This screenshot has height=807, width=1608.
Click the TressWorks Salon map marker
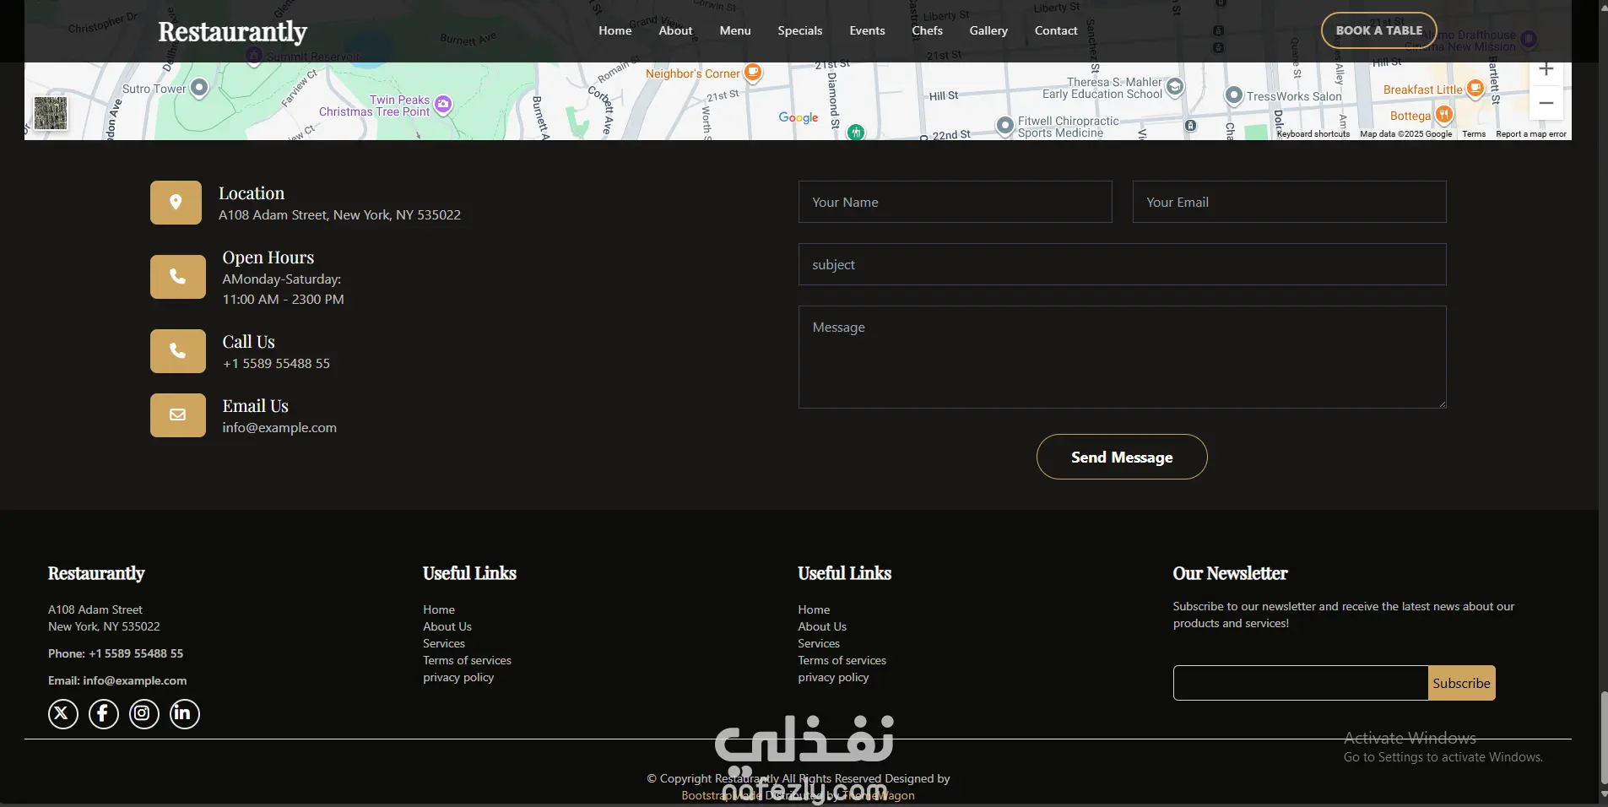1233,95
